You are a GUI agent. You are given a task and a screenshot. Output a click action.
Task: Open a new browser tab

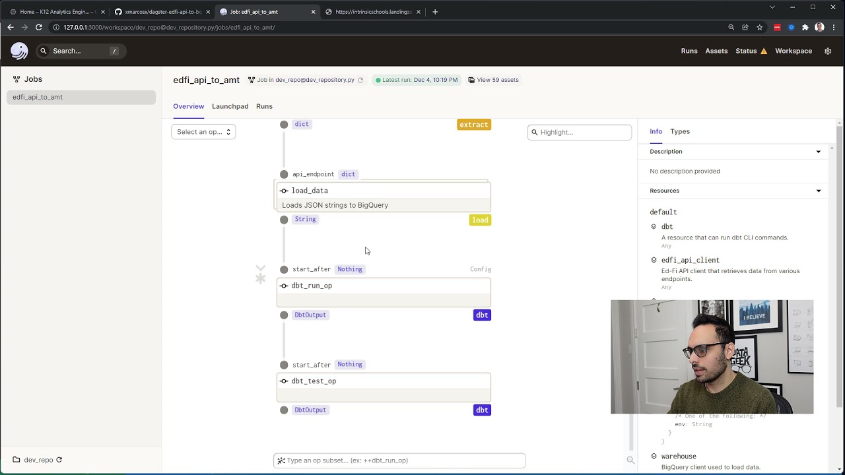point(434,11)
